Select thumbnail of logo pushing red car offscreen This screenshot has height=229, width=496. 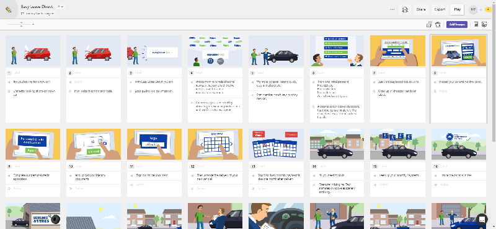pos(154,51)
